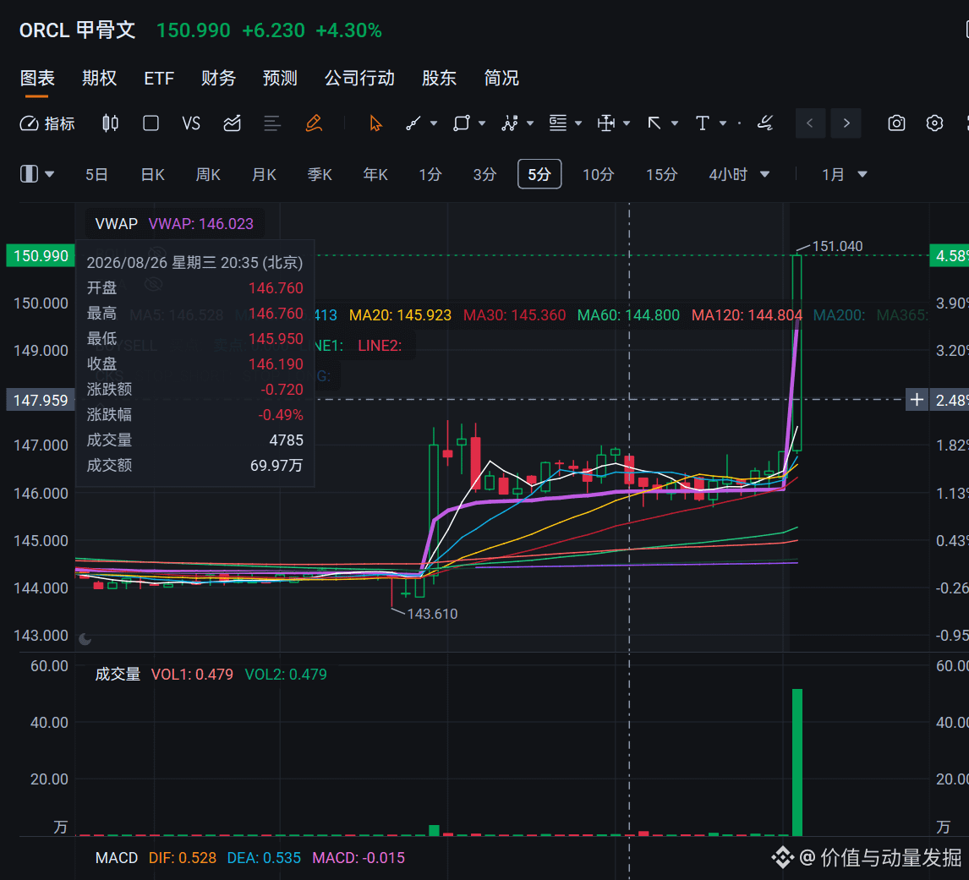Select the polyline pattern drawing tool
The width and height of the screenshot is (969, 880).
tap(509, 123)
